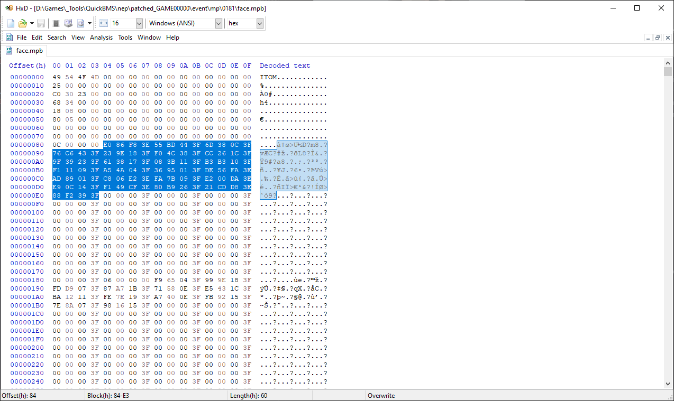This screenshot has width=674, height=401.
Task: Open the Search menu
Action: click(57, 38)
